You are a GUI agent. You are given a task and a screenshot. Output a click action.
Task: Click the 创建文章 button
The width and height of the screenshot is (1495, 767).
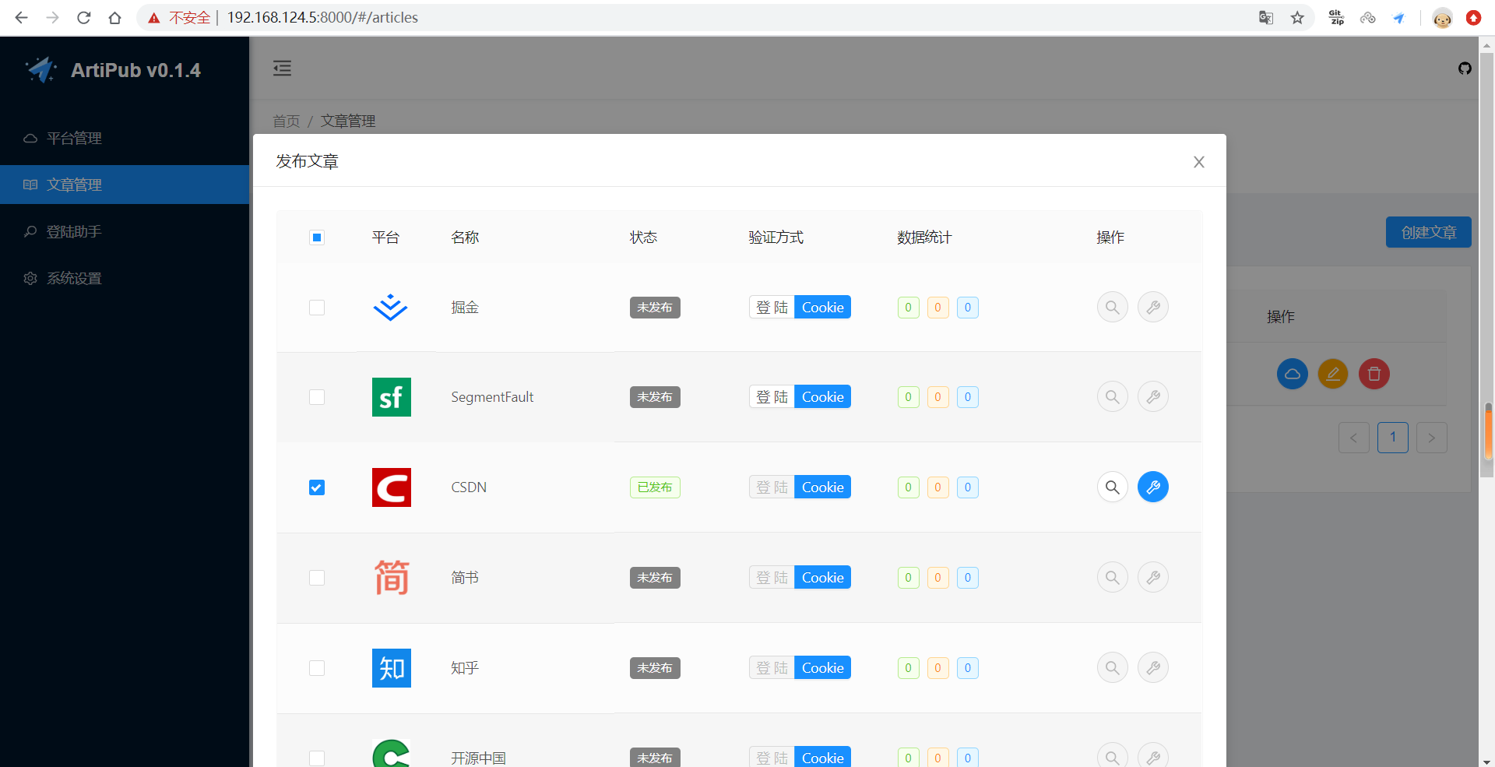point(1429,232)
